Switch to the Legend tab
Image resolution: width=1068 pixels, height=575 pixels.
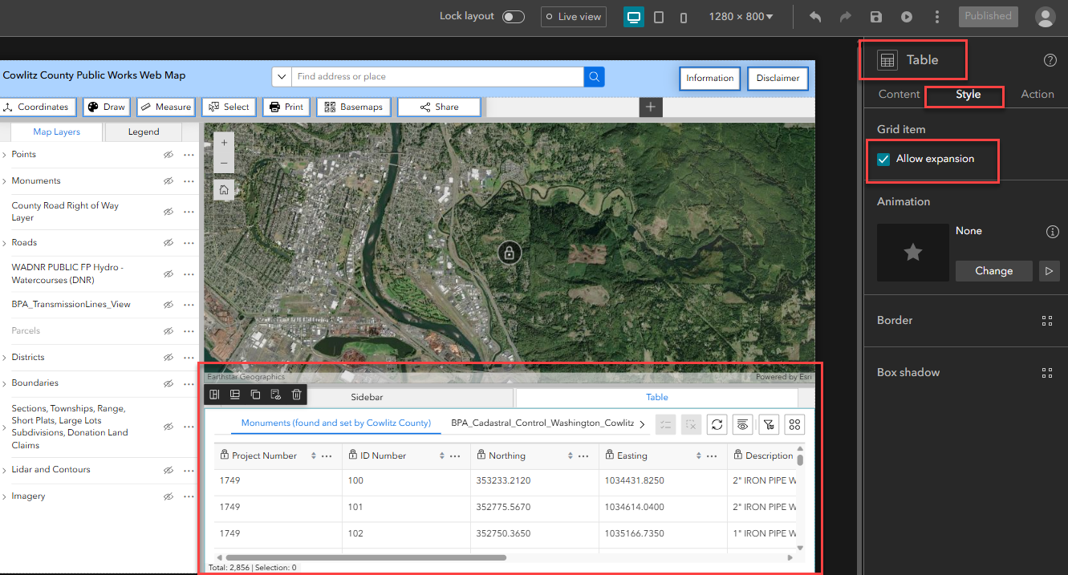pyautogui.click(x=143, y=131)
